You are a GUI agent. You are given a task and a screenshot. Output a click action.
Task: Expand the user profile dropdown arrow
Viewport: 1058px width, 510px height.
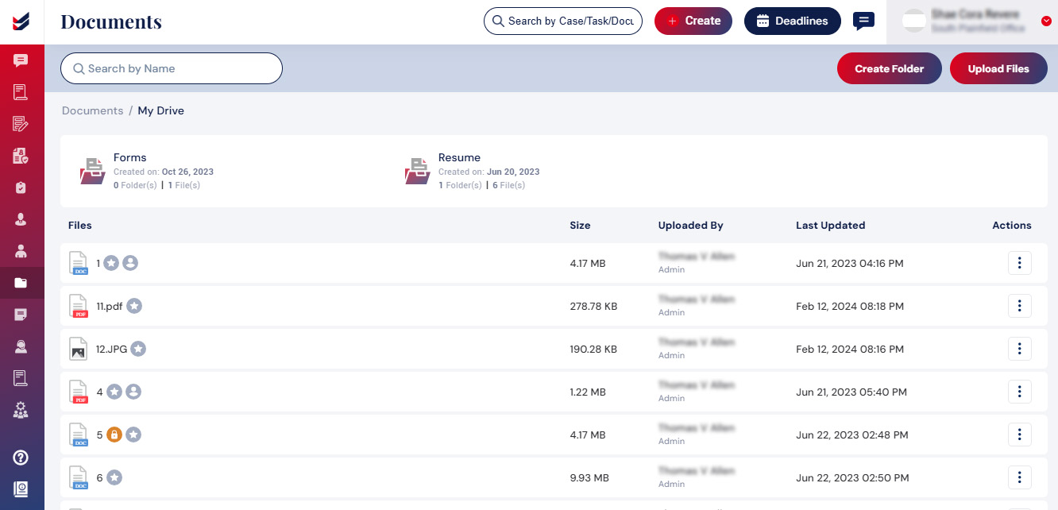click(x=1045, y=21)
